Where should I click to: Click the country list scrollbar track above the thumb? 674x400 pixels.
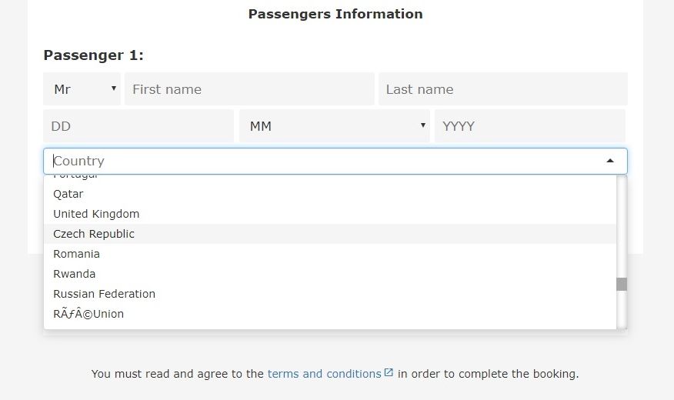click(x=622, y=226)
